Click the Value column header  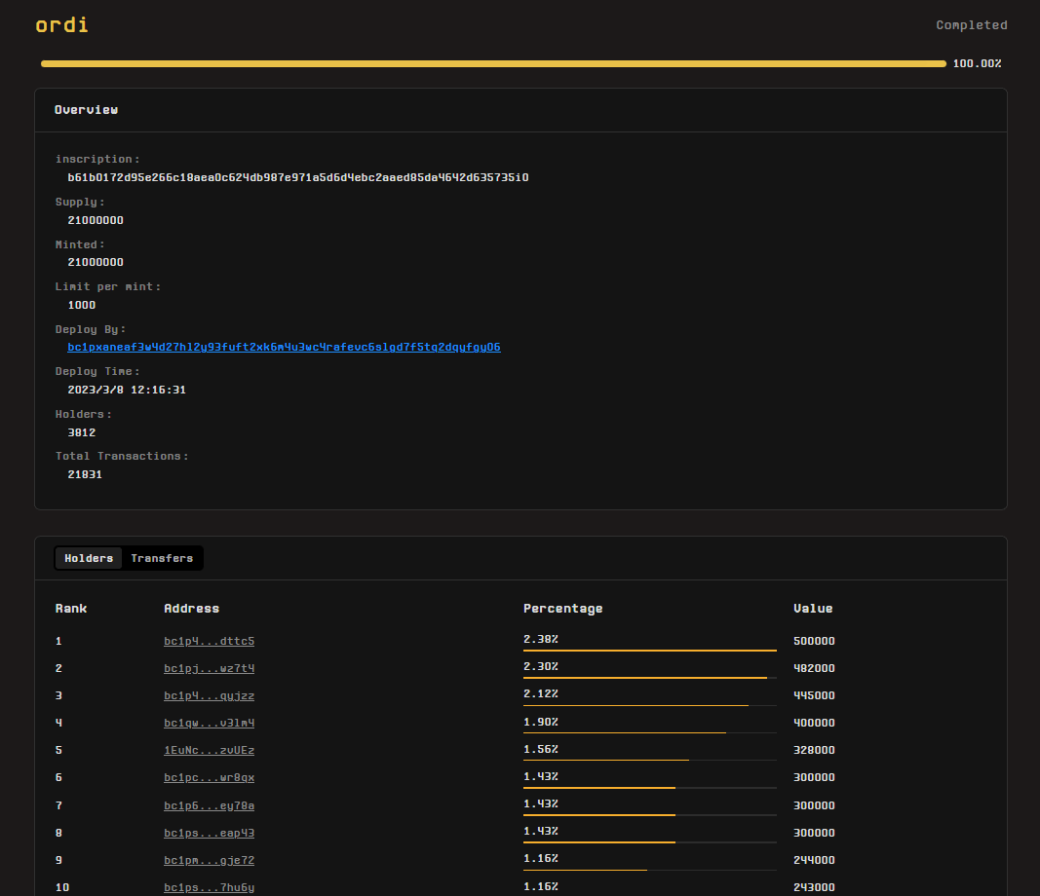pos(813,609)
